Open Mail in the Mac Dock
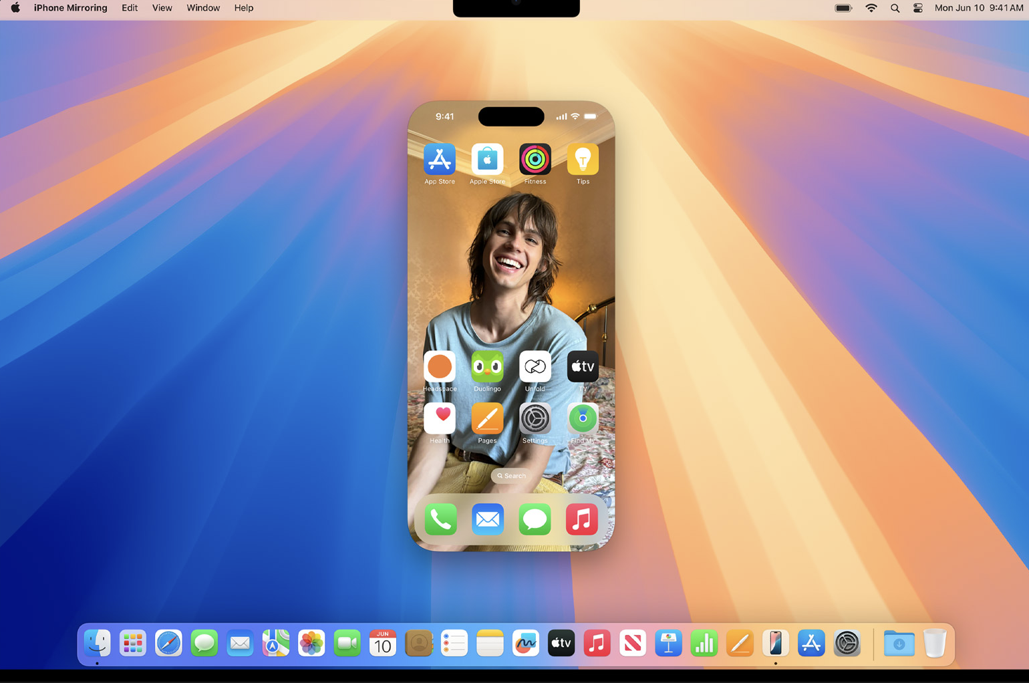This screenshot has width=1029, height=683. (x=240, y=644)
